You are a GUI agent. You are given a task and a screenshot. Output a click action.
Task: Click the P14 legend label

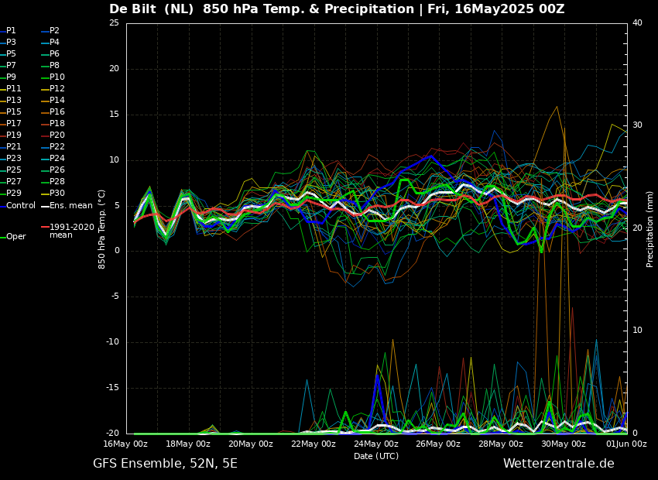pyautogui.click(x=57, y=101)
